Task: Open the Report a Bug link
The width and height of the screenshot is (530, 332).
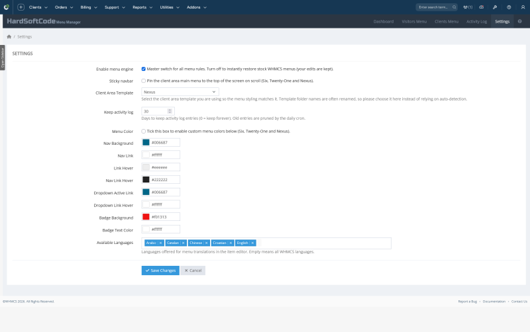Action: point(468,302)
